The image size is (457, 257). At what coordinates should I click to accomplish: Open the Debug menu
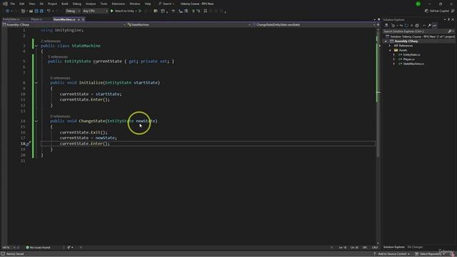77,4
